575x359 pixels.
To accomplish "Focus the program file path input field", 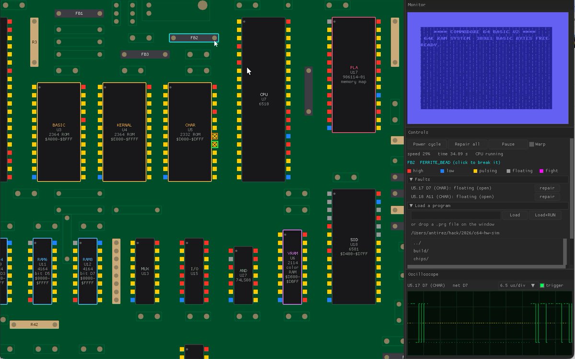I will 456,215.
